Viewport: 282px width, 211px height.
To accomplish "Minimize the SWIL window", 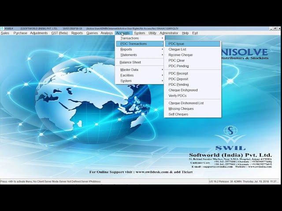I will pyautogui.click(x=271, y=29).
